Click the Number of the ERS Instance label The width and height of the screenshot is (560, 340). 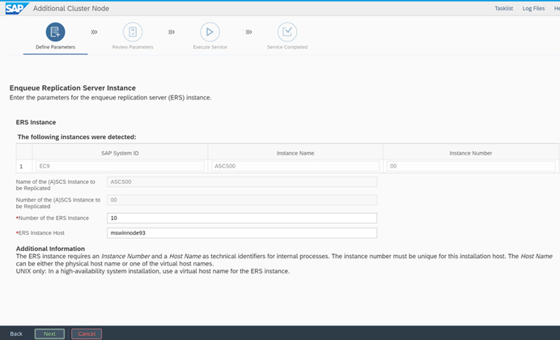click(53, 218)
